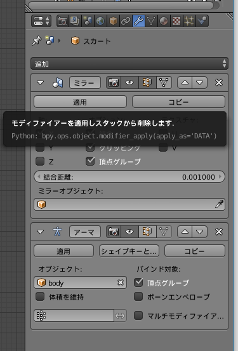Click the armature modifier type icon
Image resolution: width=238 pixels, height=351 pixels.
[x=57, y=232]
